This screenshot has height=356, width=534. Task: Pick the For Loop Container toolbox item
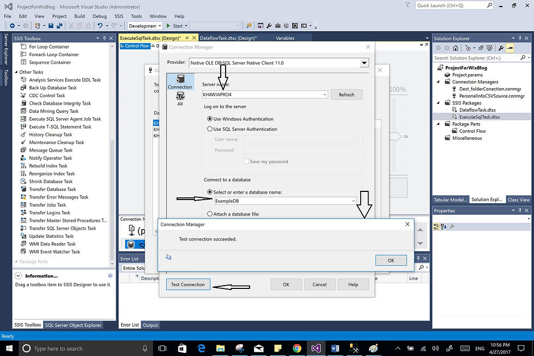49,47
